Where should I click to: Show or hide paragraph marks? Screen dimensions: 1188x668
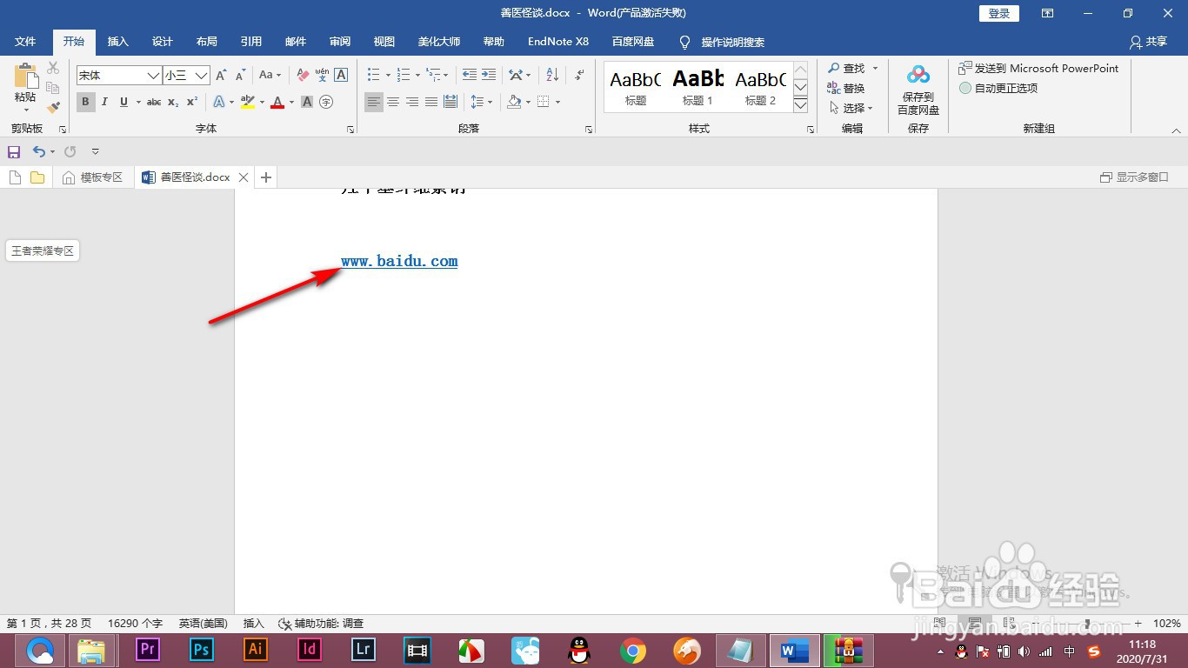(x=580, y=76)
